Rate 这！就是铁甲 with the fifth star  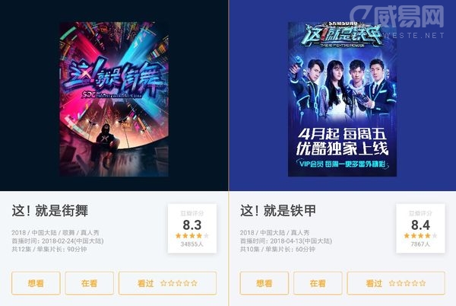[x=423, y=283]
